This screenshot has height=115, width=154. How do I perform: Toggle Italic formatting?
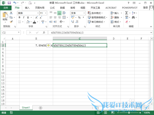point(24,17)
